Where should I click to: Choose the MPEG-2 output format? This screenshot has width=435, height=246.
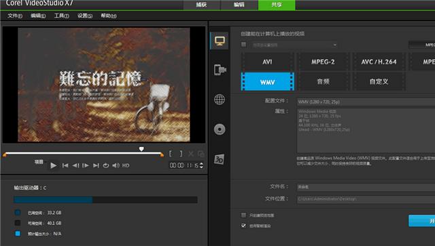[323, 62]
